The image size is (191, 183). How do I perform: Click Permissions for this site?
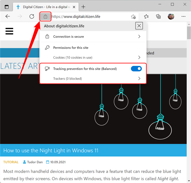[71, 48]
